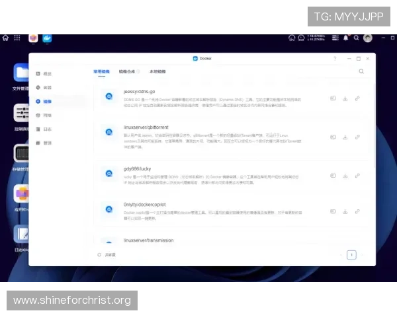Open task list icon in top bar
Viewport: 397px width, 317px height.
[335, 38]
